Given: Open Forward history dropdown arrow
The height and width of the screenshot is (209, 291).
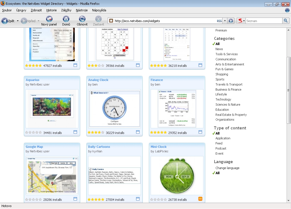Looking at the screenshot, I should pyautogui.click(x=38, y=21).
